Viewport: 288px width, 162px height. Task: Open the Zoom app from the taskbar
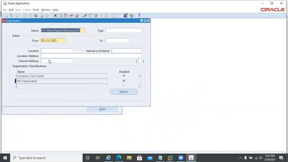(181, 158)
